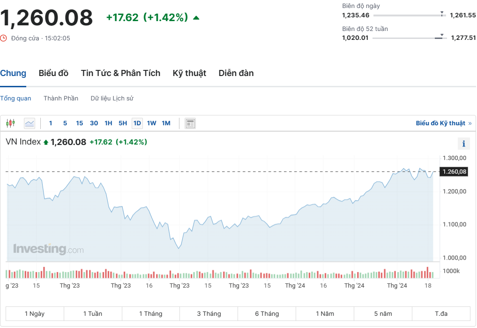Expand the Biểu đồ Kỹ thuật chevron
Viewport: 477px width, 328px height.
470,123
